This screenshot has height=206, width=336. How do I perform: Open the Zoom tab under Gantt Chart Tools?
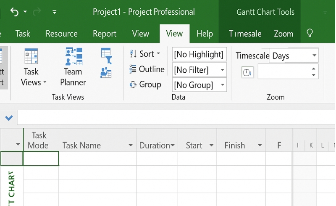pyautogui.click(x=283, y=34)
